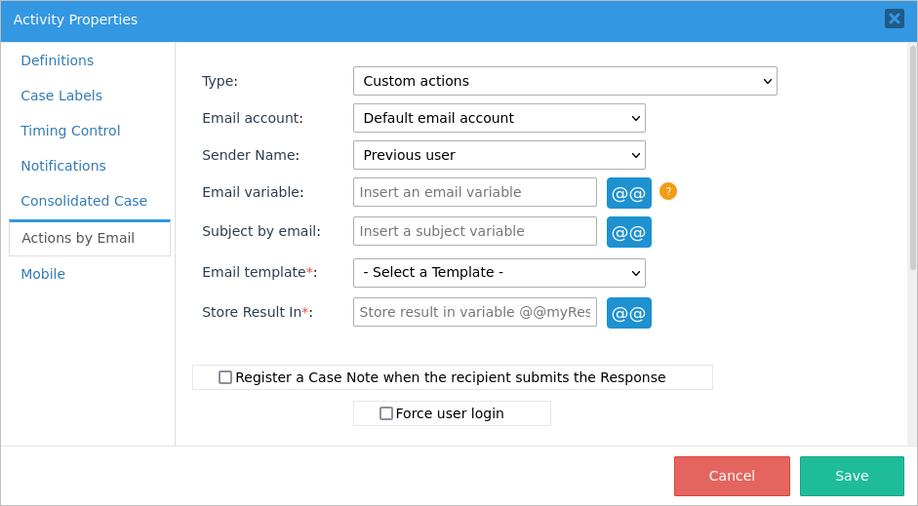Enable Register a Case Note checkbox
Image resolution: width=918 pixels, height=506 pixels.
tap(225, 377)
